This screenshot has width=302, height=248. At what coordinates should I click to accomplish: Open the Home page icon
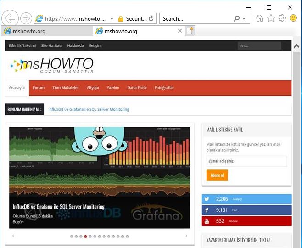260,18
